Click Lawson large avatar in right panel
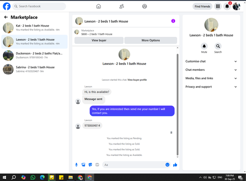The height and width of the screenshot is (181, 246). click(211, 25)
